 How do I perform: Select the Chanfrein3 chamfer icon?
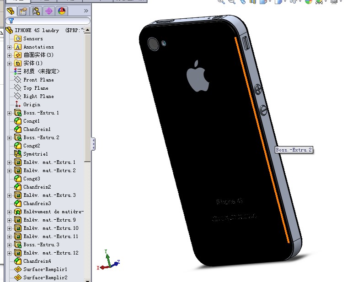tap(18, 203)
